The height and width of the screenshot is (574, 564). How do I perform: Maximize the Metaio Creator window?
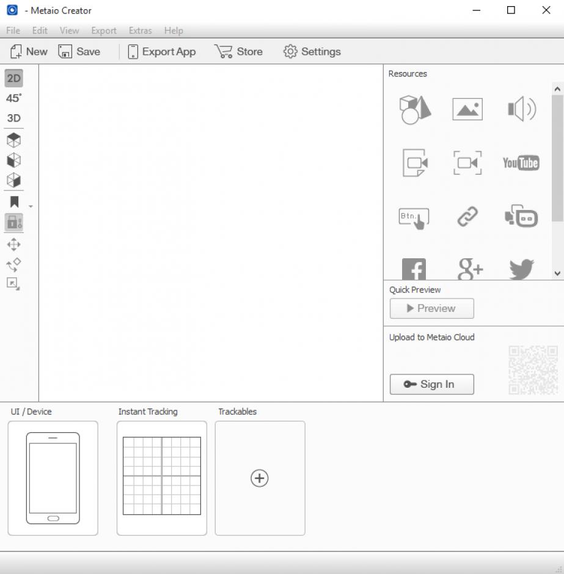[511, 10]
